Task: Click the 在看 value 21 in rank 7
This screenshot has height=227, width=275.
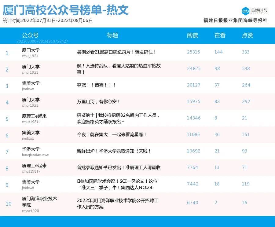Action: pyautogui.click(x=217, y=151)
